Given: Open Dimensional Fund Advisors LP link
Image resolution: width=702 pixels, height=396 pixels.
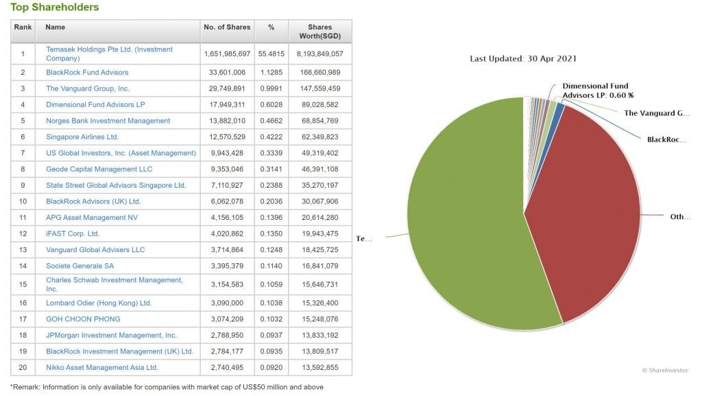Looking at the screenshot, I should tap(95, 105).
